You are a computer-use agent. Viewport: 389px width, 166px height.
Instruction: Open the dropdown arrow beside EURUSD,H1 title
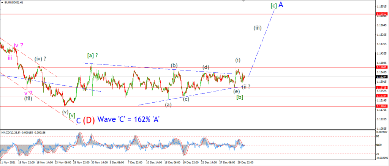tap(2, 3)
